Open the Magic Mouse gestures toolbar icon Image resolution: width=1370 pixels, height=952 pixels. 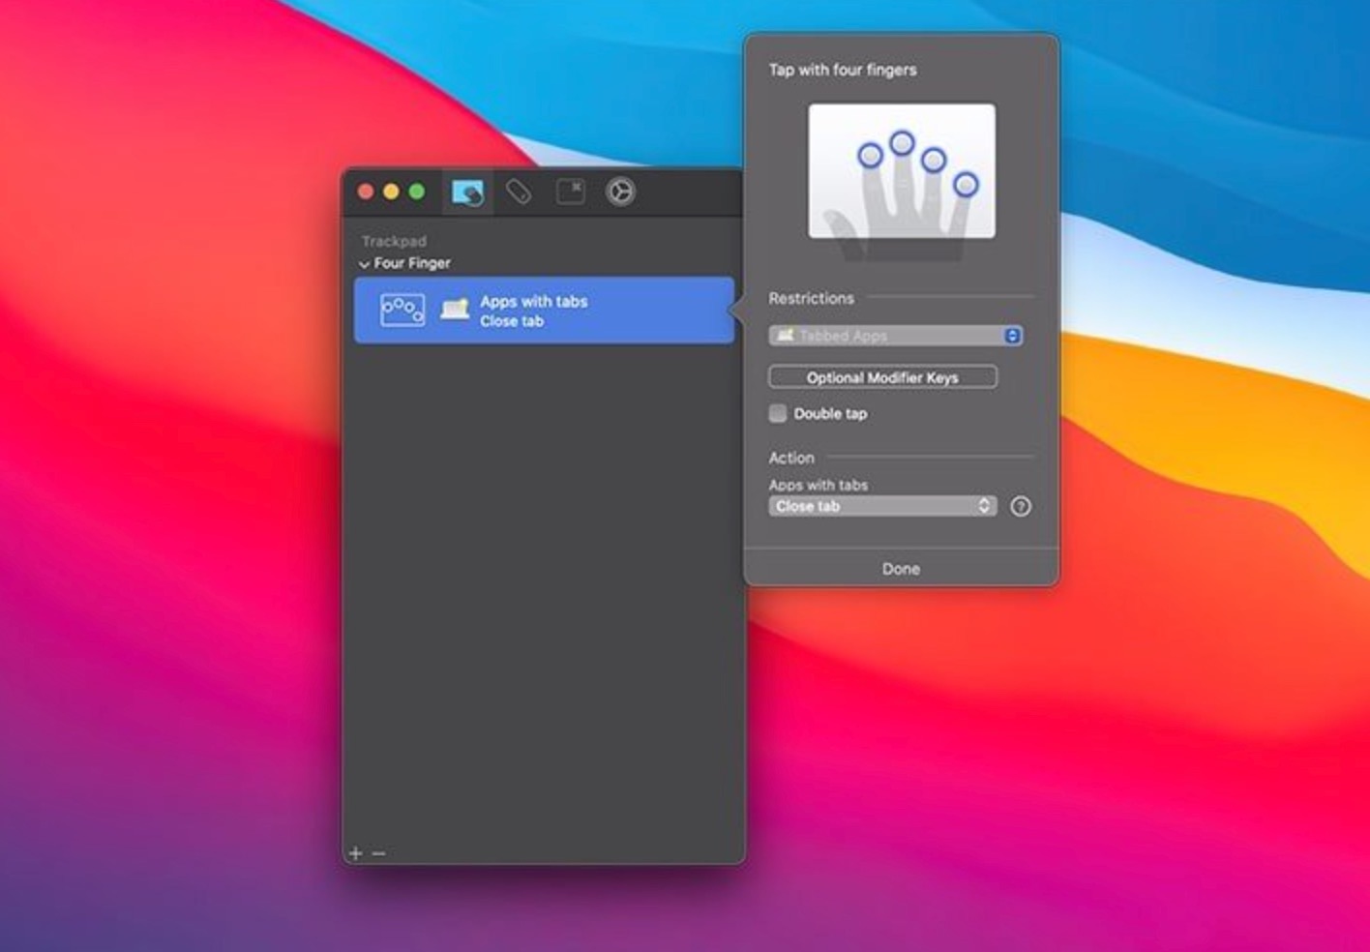pos(519,193)
